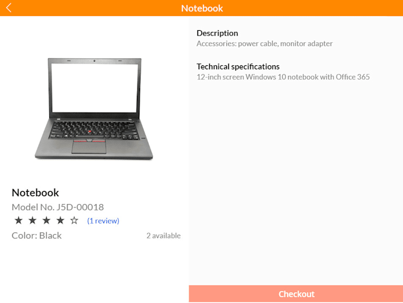403x303 pixels.
Task: Click the accessories description text
Action: [x=264, y=44]
